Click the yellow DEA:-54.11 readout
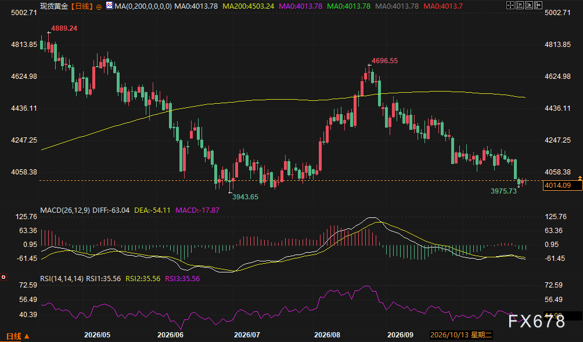583x342 pixels. 152,210
